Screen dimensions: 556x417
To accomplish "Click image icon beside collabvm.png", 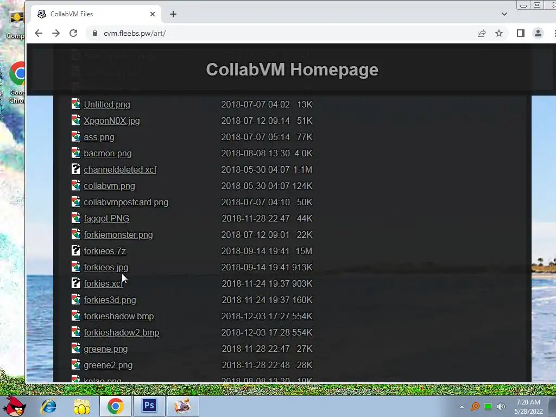I will click(76, 186).
